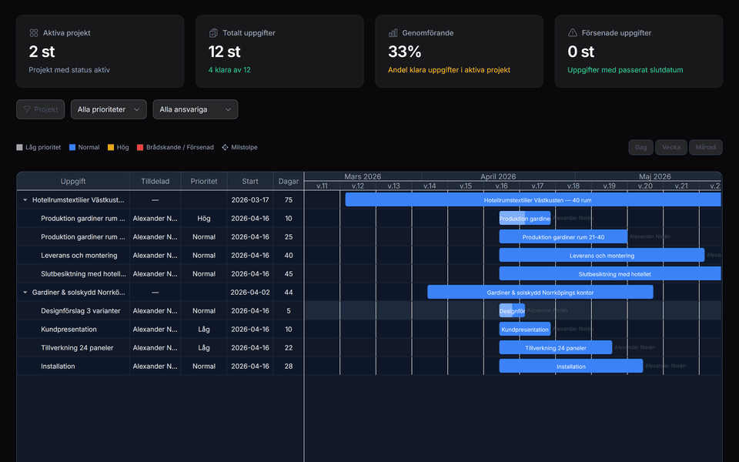739x462 pixels.
Task: Switch to the Månad view
Action: click(705, 146)
